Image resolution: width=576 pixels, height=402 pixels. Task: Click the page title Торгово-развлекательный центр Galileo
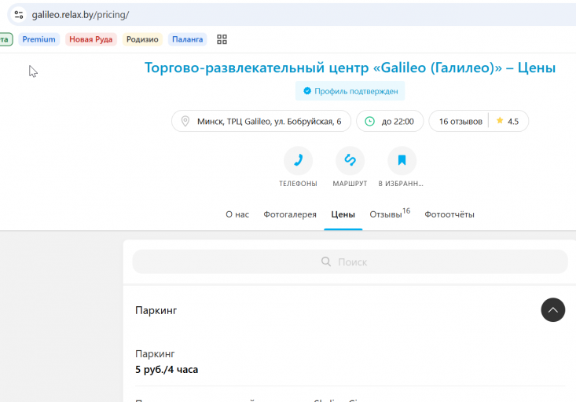(x=350, y=68)
